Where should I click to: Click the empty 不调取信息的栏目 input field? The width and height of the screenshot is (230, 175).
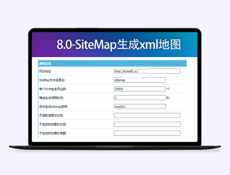[x=147, y=116]
